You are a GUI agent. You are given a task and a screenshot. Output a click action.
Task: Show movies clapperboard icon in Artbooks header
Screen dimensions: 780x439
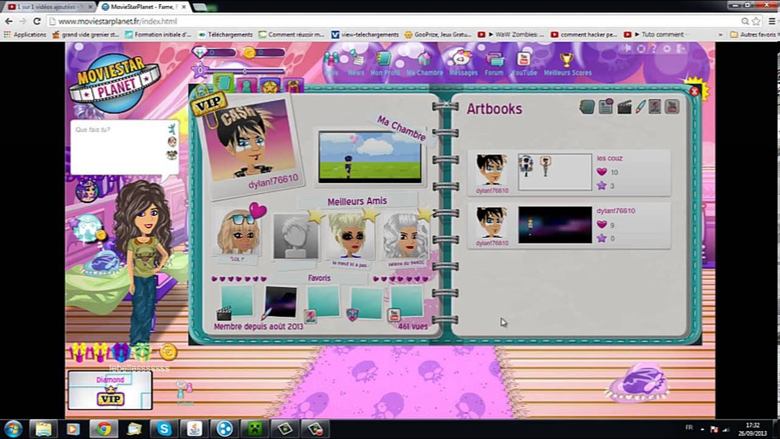point(624,108)
